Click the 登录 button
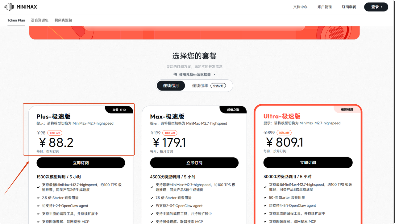Screen dimensions: 395x224 pos(376,7)
